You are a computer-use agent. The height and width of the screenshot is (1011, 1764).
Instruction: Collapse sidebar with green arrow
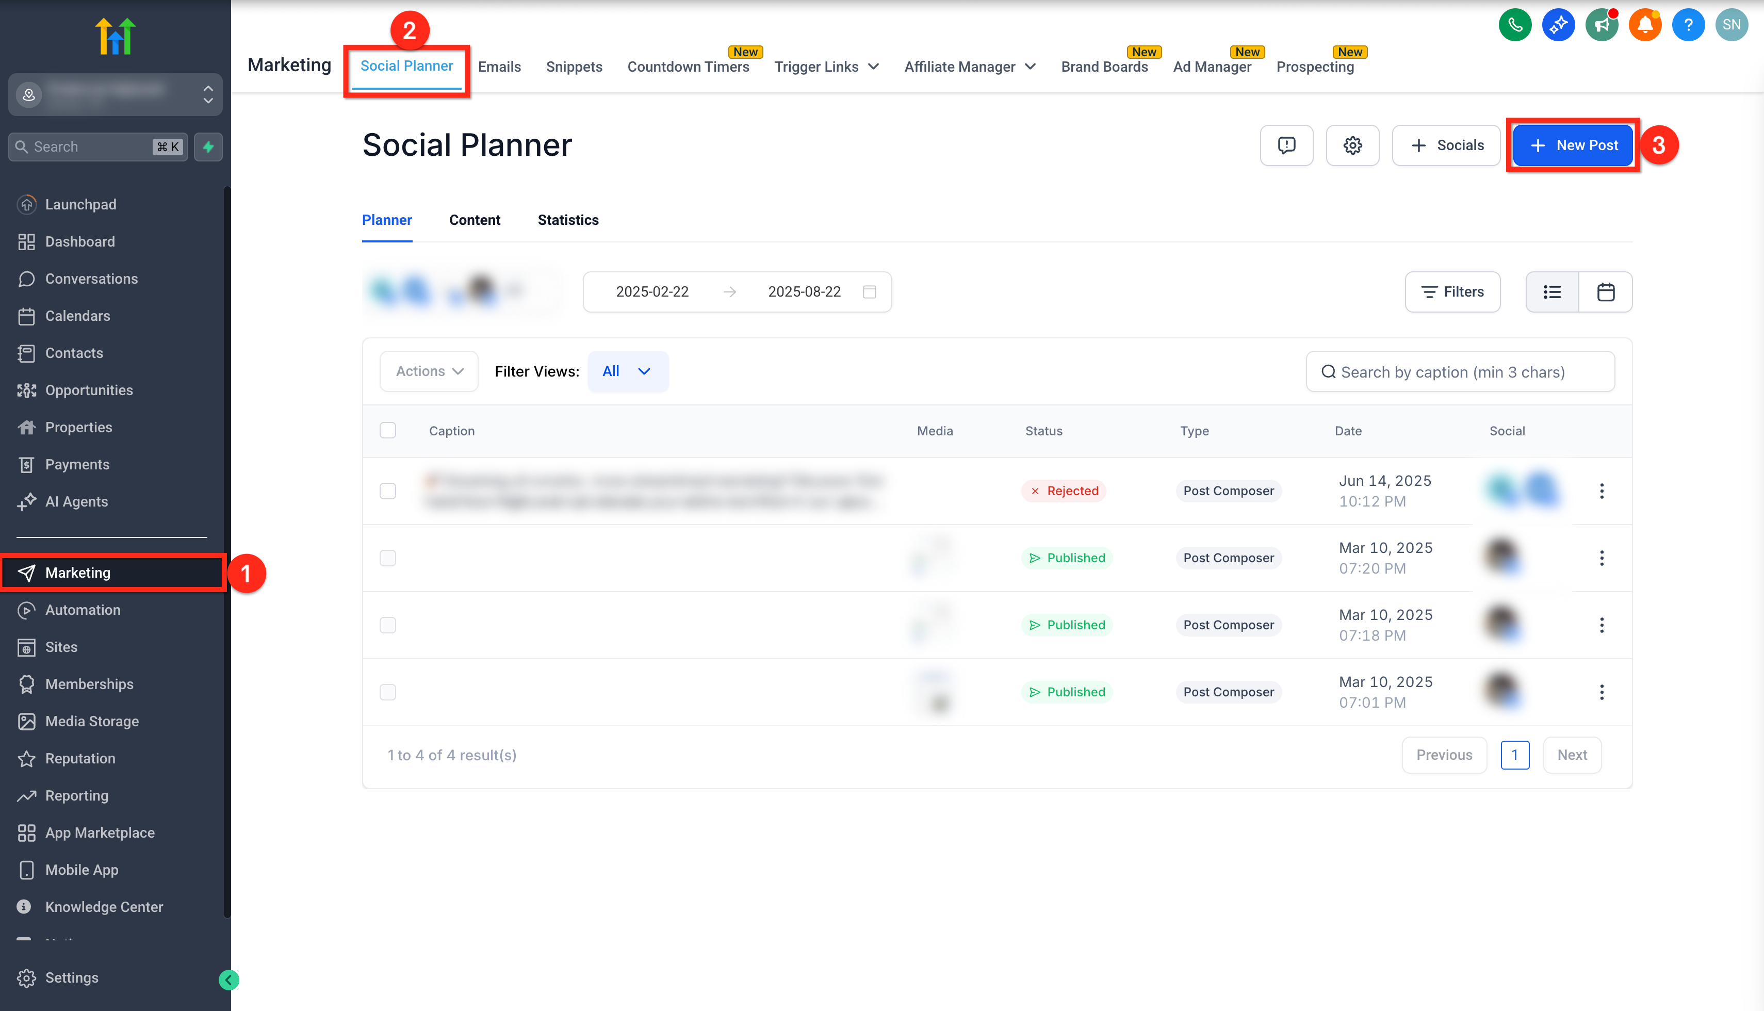pos(228,980)
